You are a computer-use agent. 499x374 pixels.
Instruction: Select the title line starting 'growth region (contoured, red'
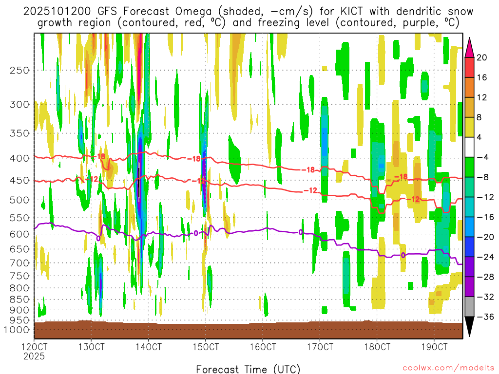[x=248, y=23]
